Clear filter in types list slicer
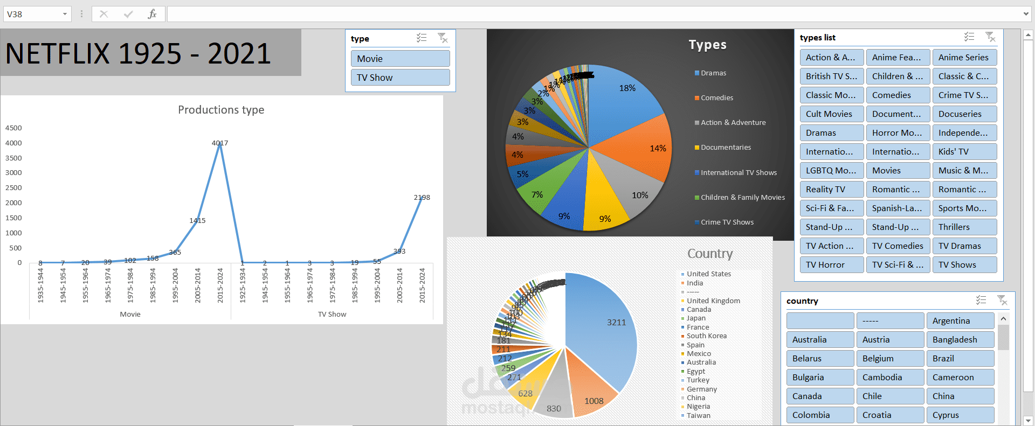 [x=991, y=37]
